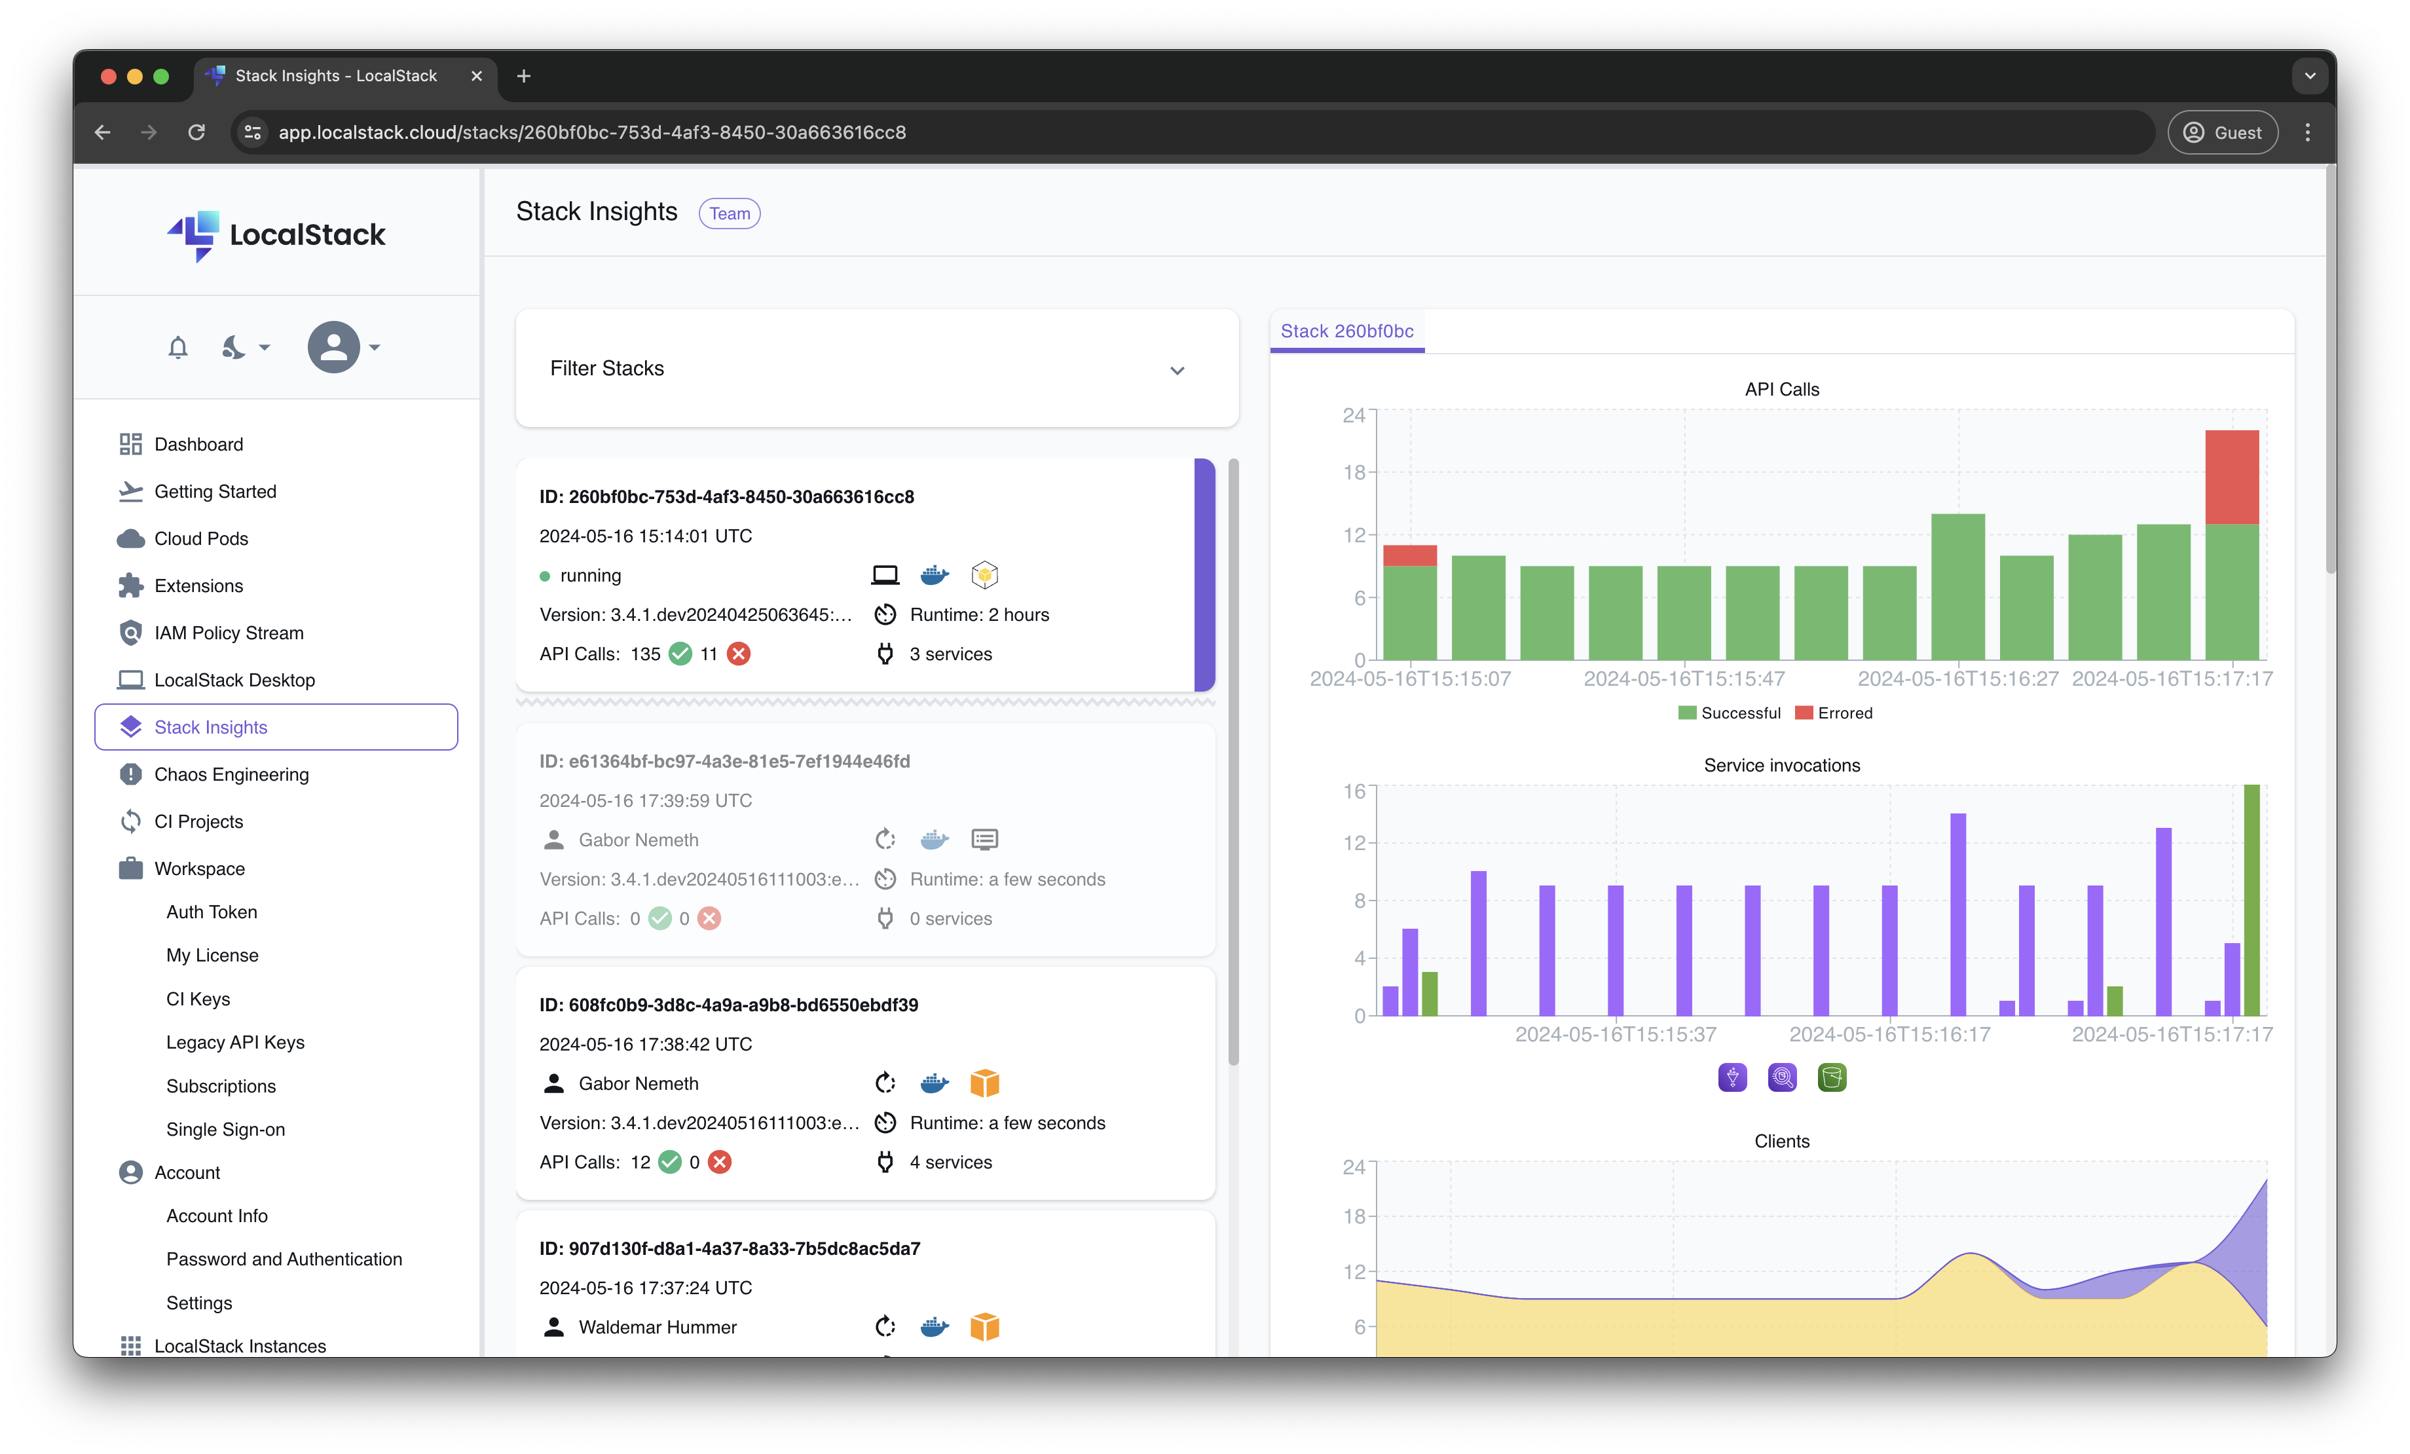
Task: Go to the Dashboard menu entry
Action: [198, 443]
